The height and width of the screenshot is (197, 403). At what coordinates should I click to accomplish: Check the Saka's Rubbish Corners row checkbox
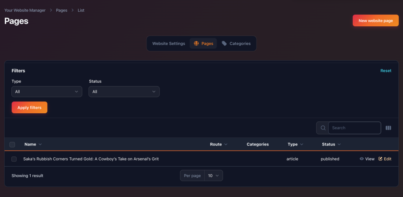coord(14,159)
